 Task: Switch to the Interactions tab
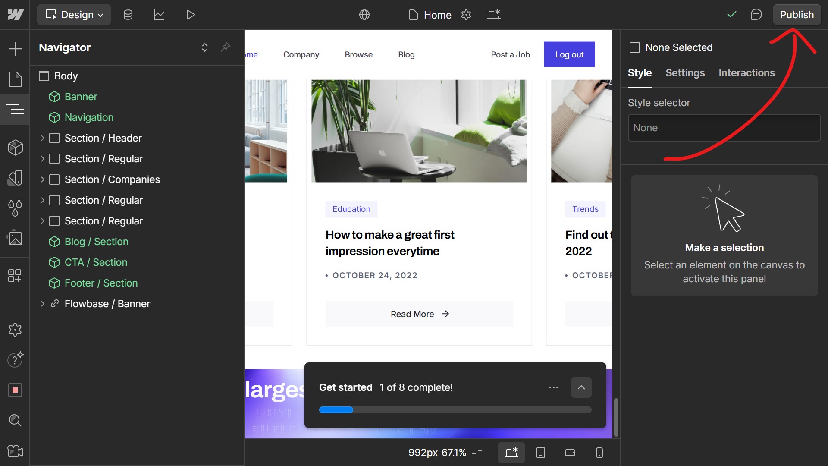(746, 73)
